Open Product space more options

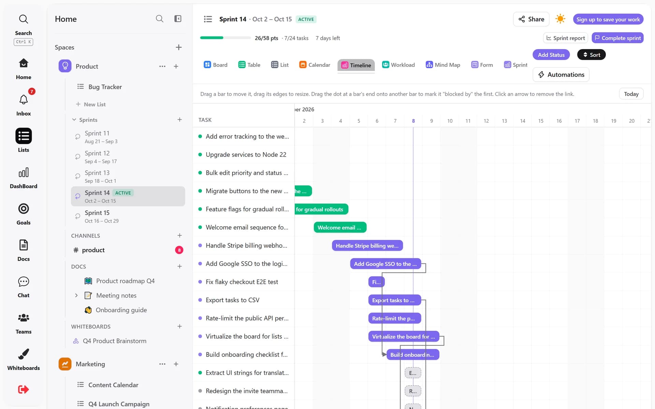pyautogui.click(x=162, y=66)
